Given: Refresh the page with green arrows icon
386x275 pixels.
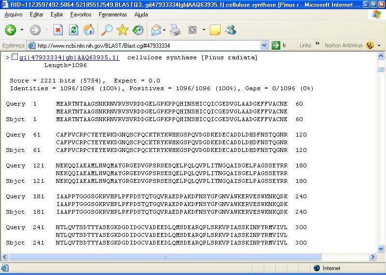Looking at the screenshot, I should tap(73, 30).
